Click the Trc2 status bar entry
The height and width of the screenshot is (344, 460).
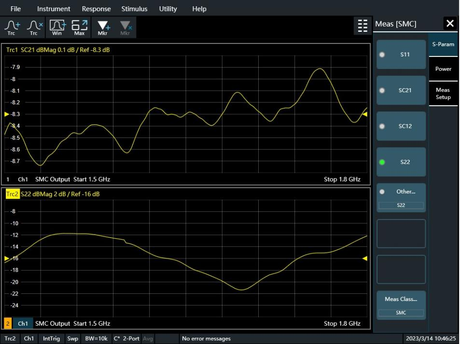pos(10,338)
